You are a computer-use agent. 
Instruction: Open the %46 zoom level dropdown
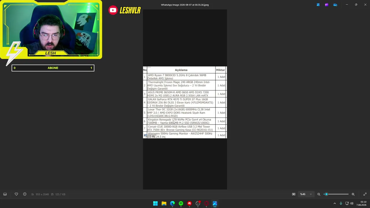[306, 194]
